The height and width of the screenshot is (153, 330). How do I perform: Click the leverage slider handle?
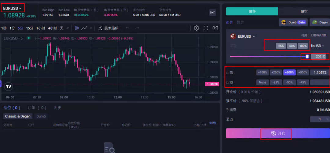pos(307,57)
